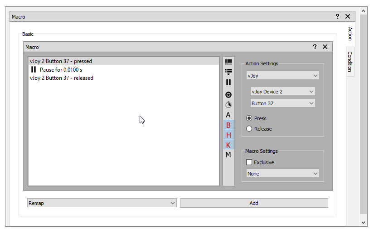Click the vertical scrollbar down arrow

click(363, 223)
